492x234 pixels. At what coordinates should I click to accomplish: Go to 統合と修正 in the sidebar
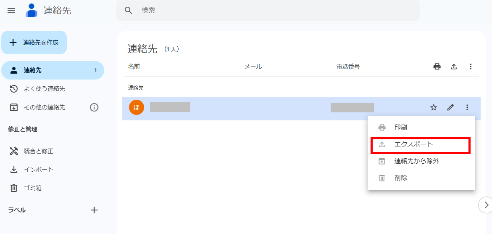click(38, 151)
